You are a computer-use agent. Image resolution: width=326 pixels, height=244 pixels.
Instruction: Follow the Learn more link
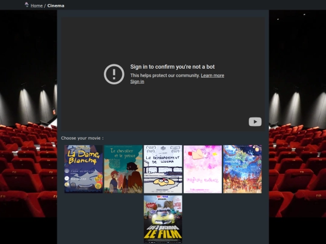coord(213,75)
